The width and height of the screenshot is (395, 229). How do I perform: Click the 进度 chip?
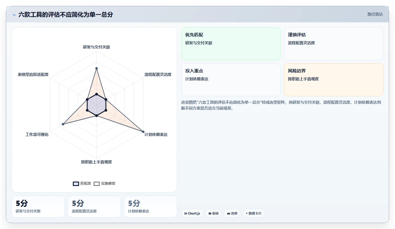click(232, 213)
